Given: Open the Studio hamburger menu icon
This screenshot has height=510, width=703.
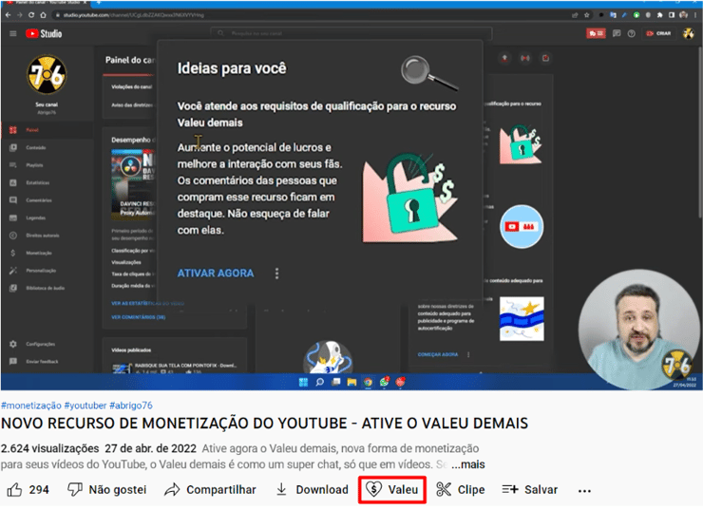Looking at the screenshot, I should 13,33.
